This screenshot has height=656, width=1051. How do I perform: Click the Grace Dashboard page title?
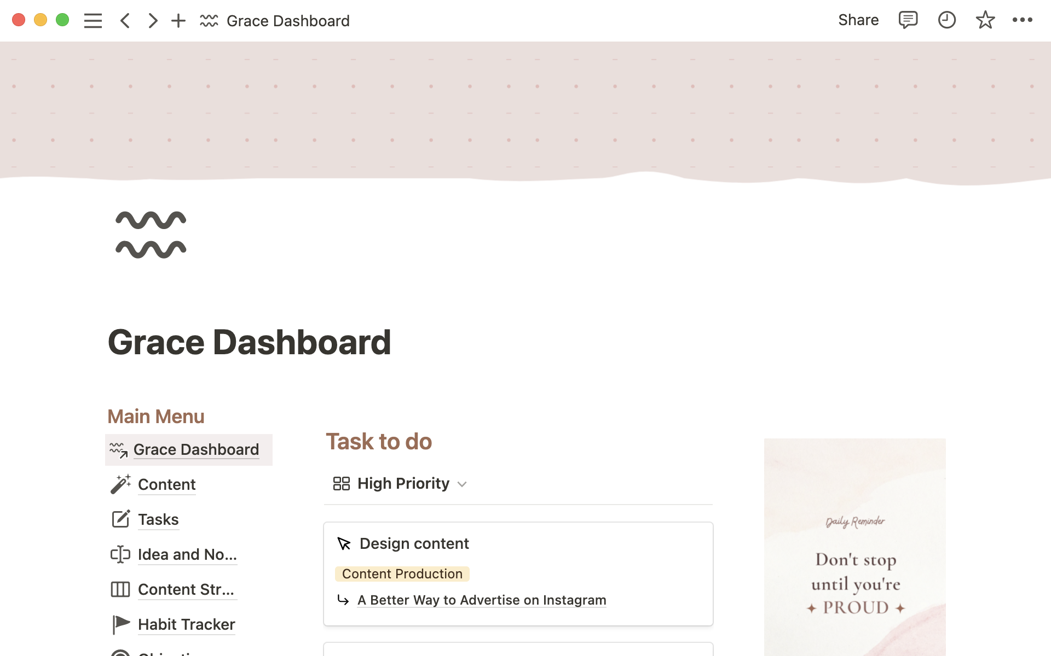(249, 342)
